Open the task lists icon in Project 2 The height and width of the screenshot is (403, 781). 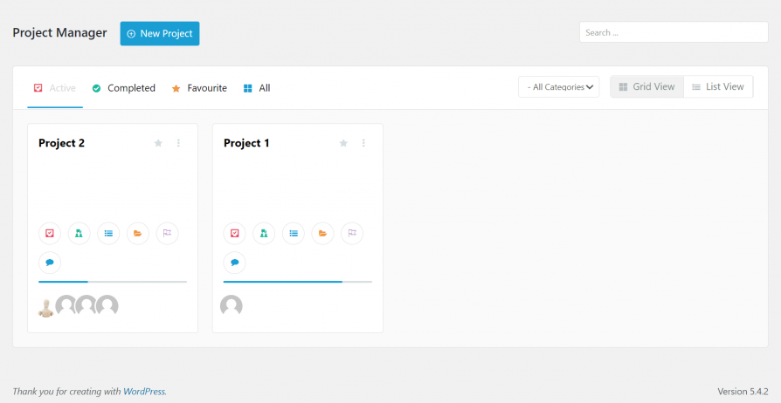point(108,234)
